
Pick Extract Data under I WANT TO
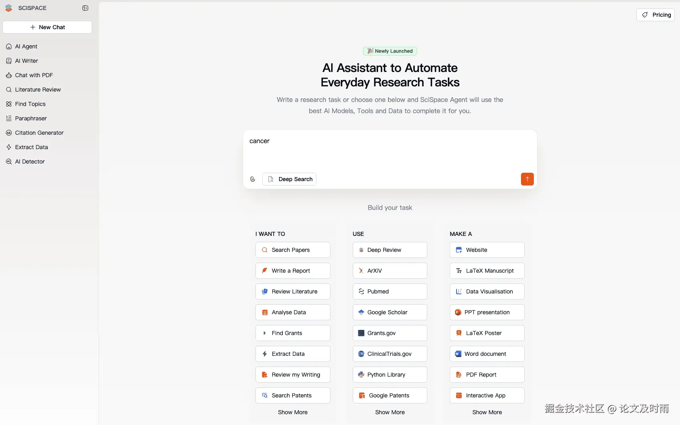[x=293, y=354]
